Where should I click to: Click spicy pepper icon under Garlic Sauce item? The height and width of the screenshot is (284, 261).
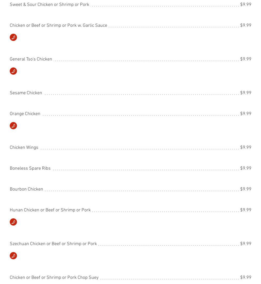coord(13,37)
